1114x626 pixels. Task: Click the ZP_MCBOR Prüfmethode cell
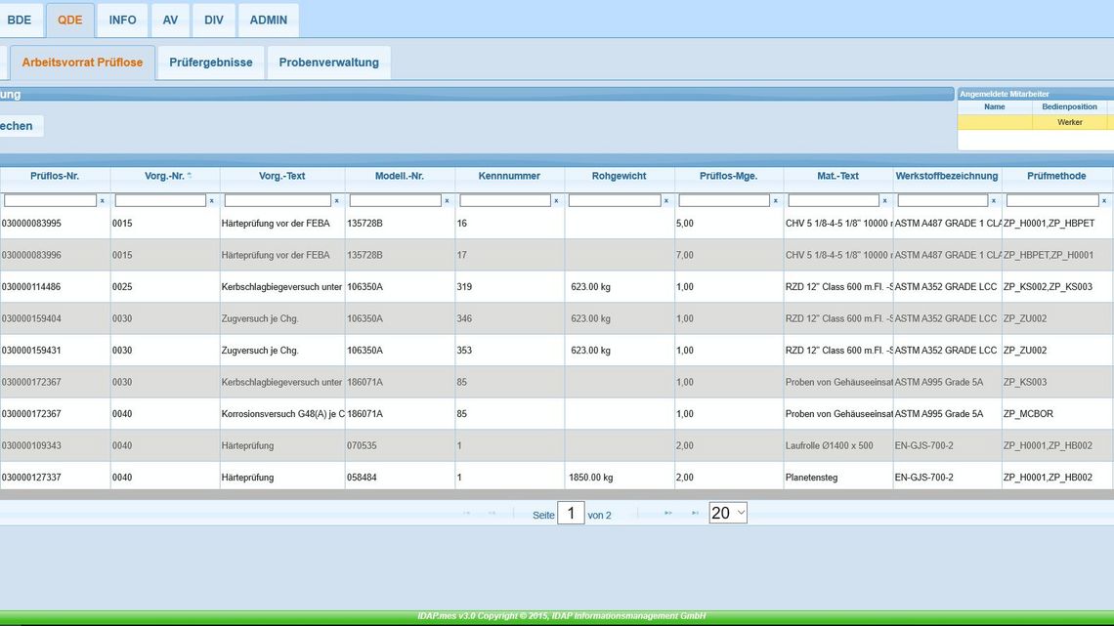point(1057,414)
